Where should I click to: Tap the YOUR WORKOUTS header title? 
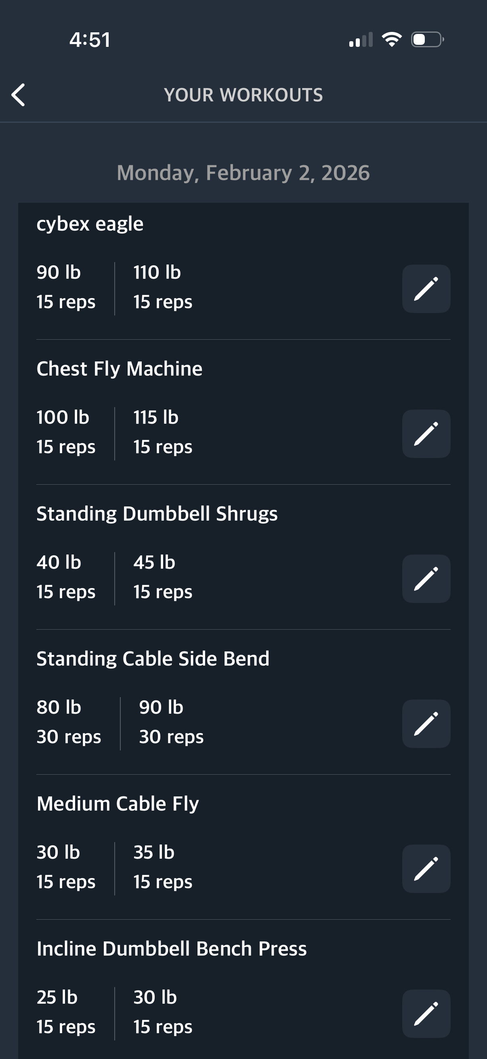(x=243, y=95)
